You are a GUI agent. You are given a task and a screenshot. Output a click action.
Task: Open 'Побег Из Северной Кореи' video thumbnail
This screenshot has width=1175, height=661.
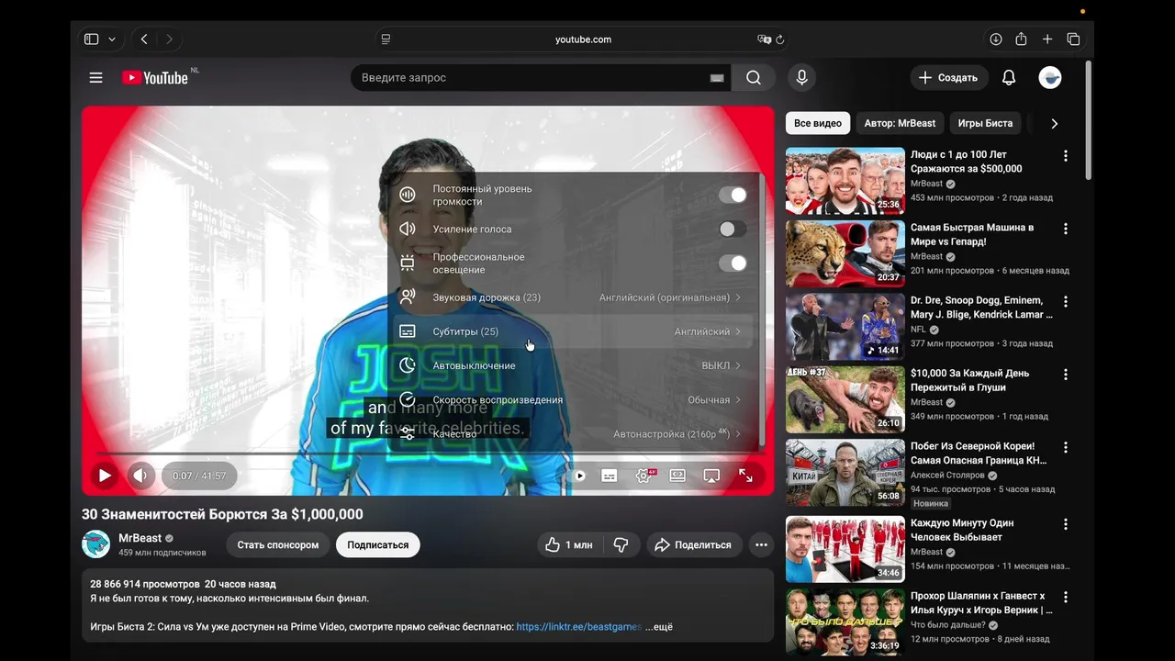845,473
